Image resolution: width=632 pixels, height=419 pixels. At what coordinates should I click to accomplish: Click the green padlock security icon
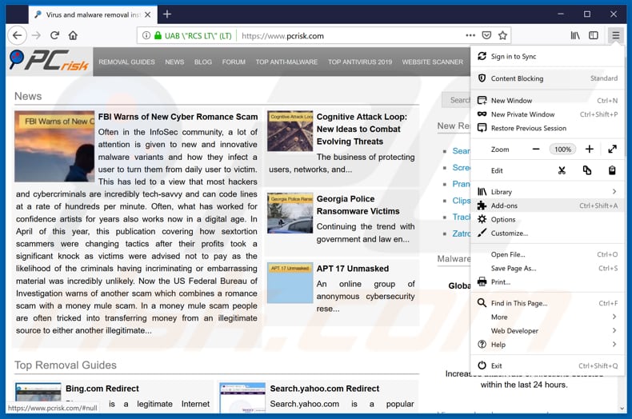pos(158,35)
